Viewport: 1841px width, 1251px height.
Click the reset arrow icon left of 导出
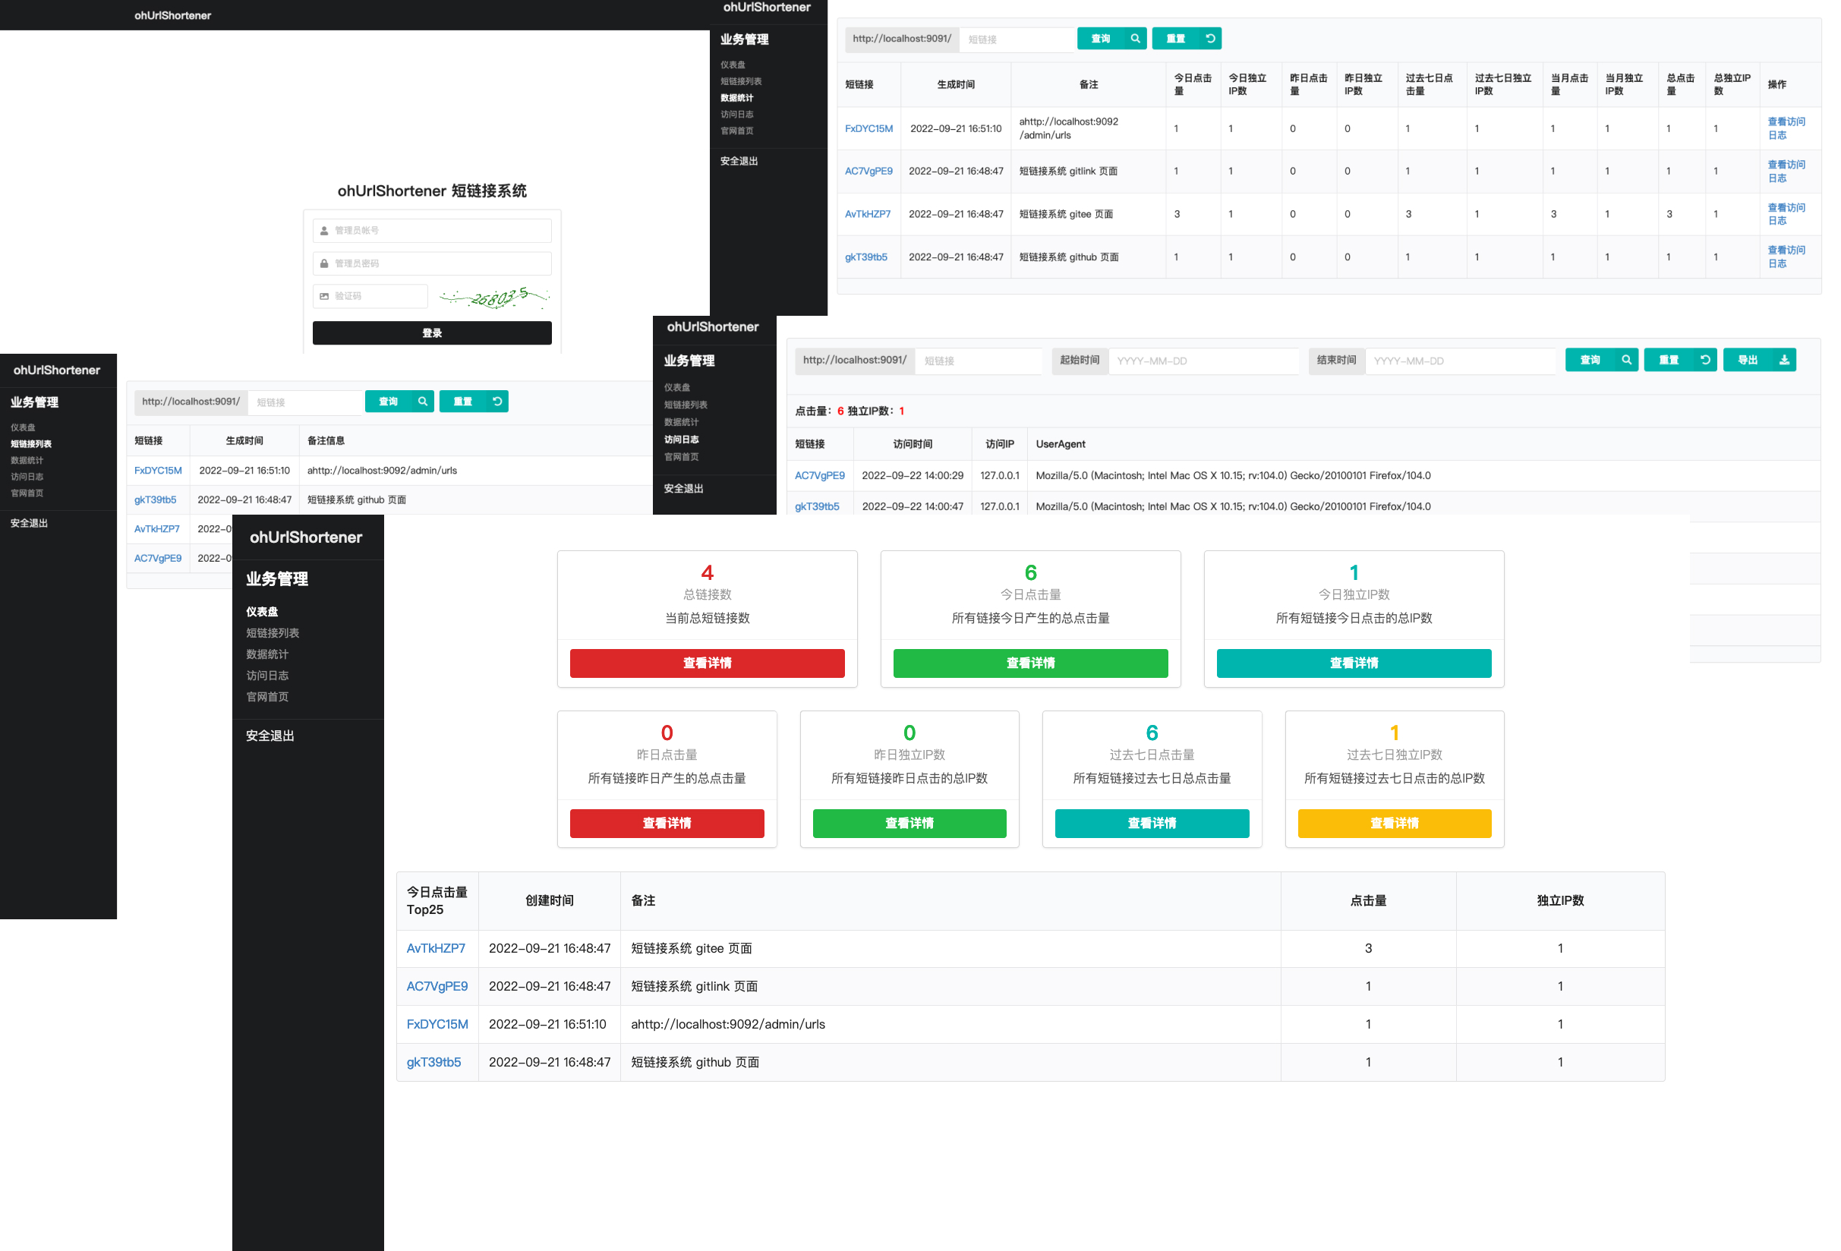[x=1705, y=360]
